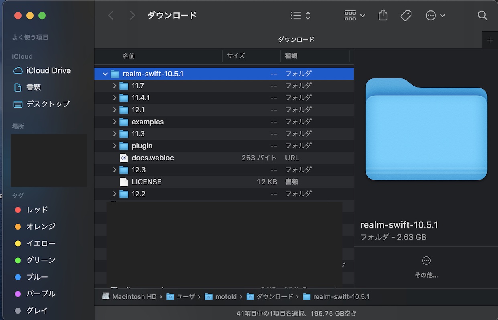
Task: Sort by サイズ column header
Action: [x=236, y=56]
